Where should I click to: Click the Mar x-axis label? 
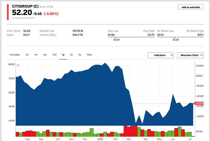pos(129,139)
